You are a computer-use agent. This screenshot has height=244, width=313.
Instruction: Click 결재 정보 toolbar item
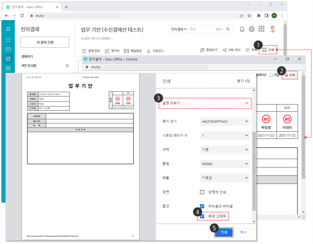pos(91,51)
